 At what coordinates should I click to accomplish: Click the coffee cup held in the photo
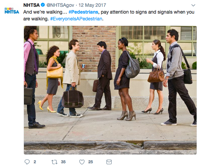point(83,66)
